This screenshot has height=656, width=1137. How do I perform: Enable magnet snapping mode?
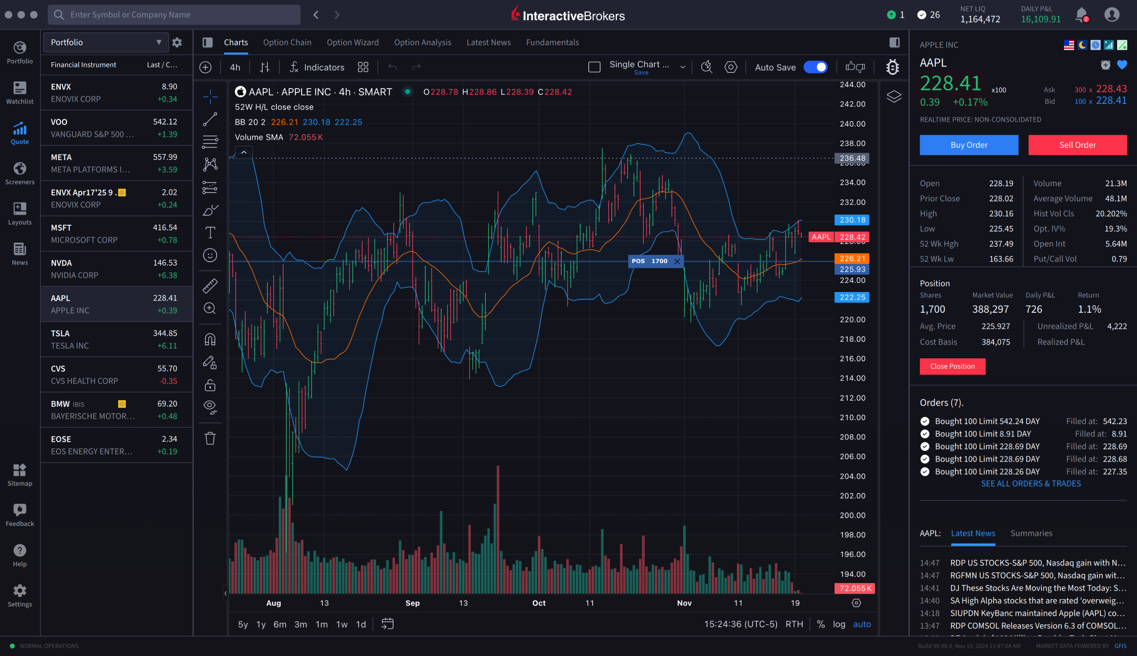click(210, 339)
